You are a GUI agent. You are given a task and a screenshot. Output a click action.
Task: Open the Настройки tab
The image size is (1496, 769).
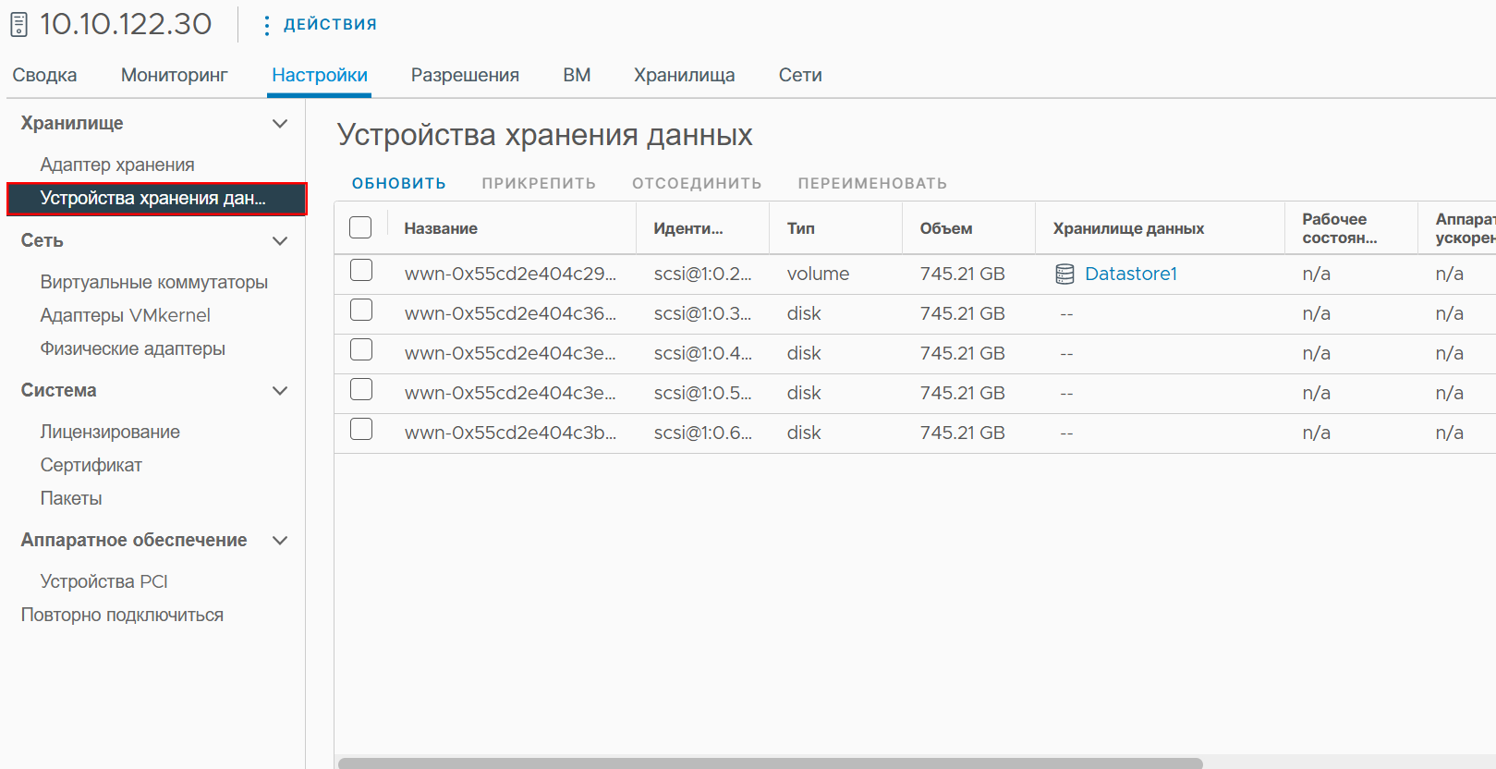coord(320,75)
